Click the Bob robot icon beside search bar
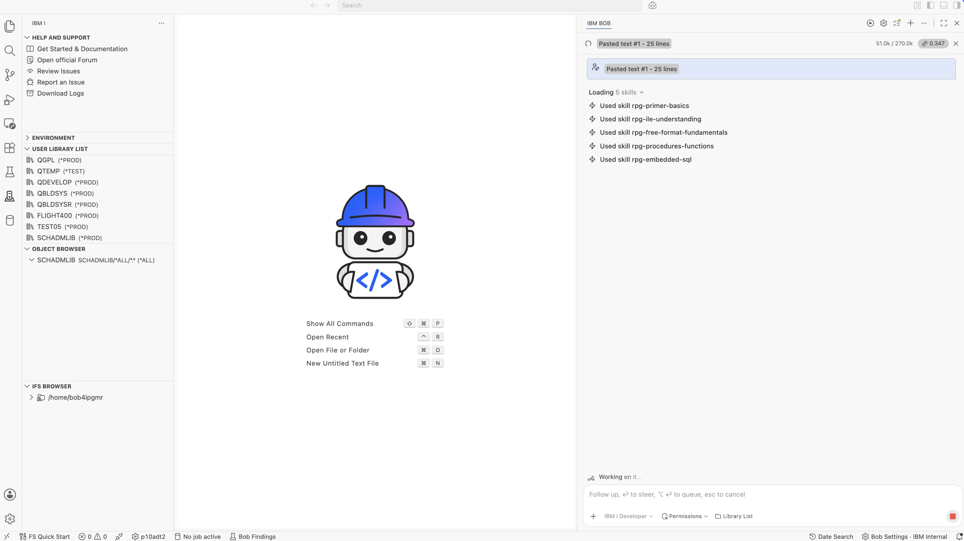Image resolution: width=964 pixels, height=541 pixels. coord(652,5)
